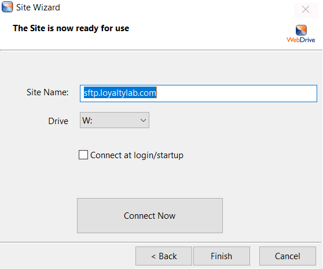Screen dimensions: 323x269
Task: Enable the Connect at login/startup checkbox
Action: [83, 155]
